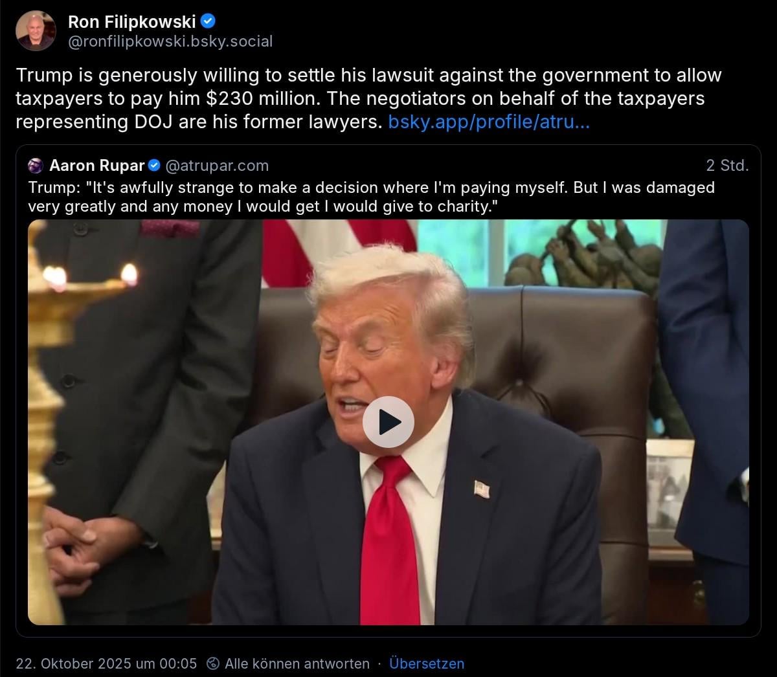The width and height of the screenshot is (777, 677).
Task: Open the quoted post text by Aaron Rupar
Action: (372, 197)
